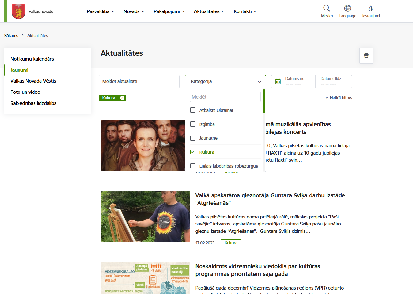The image size is (413, 294).
Task: Open Iestatījumi droplet settings icon
Action: click(x=371, y=9)
